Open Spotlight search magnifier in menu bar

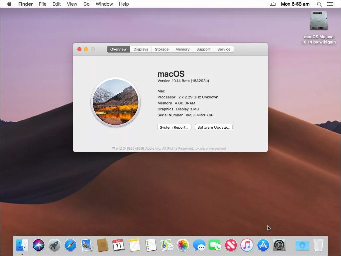point(319,4)
